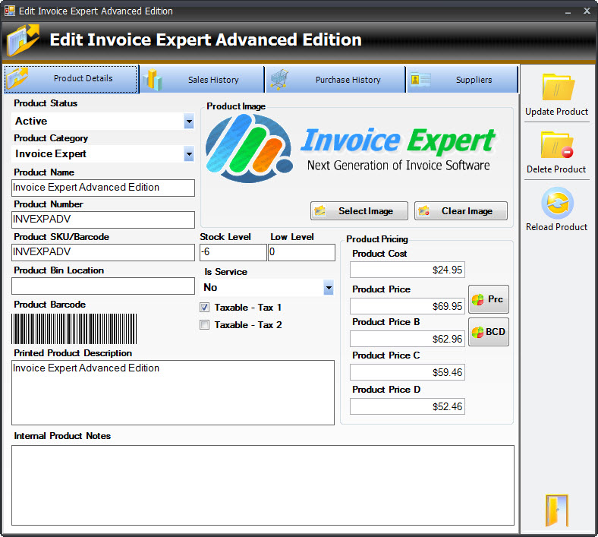Switch to the Suppliers tab
Screen dimensions: 598x537
click(462, 80)
